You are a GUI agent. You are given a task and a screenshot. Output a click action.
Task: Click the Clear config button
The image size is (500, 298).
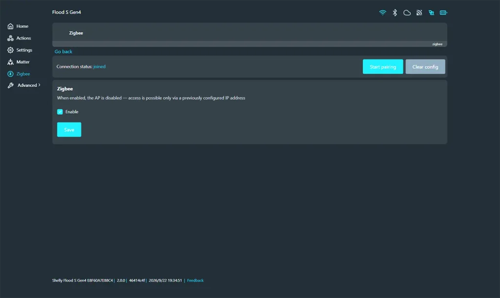[x=425, y=66]
